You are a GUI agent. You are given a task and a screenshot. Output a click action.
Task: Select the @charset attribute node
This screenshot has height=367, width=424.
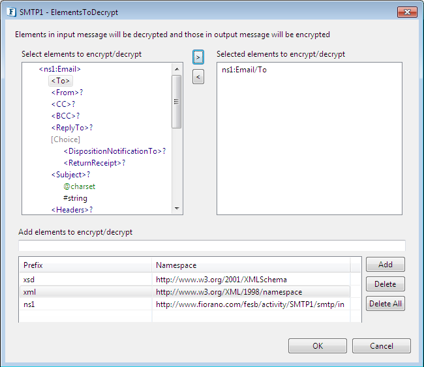coord(79,186)
